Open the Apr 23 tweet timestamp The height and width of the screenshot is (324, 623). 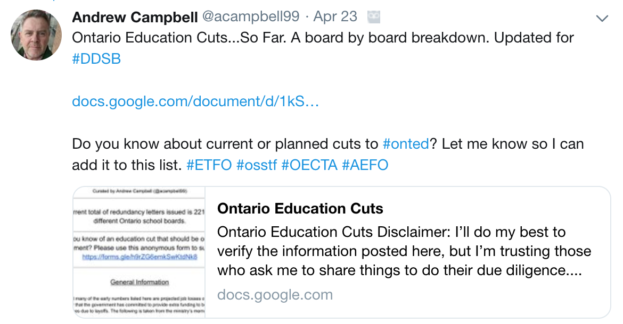pos(335,17)
